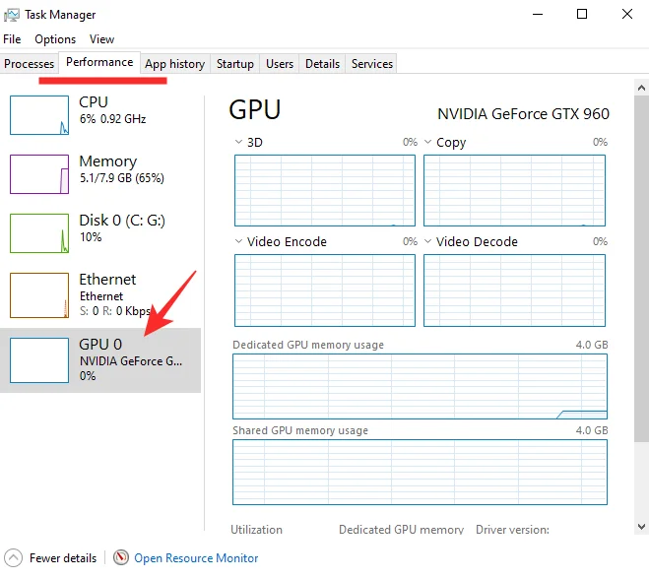
Task: Click the Resource Monitor icon
Action: pyautogui.click(x=121, y=558)
